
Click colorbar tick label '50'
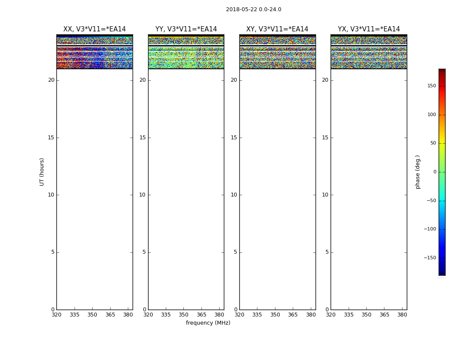[x=433, y=143]
